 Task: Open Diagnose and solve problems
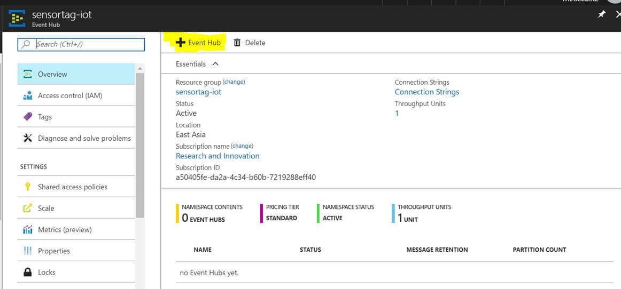point(76,138)
